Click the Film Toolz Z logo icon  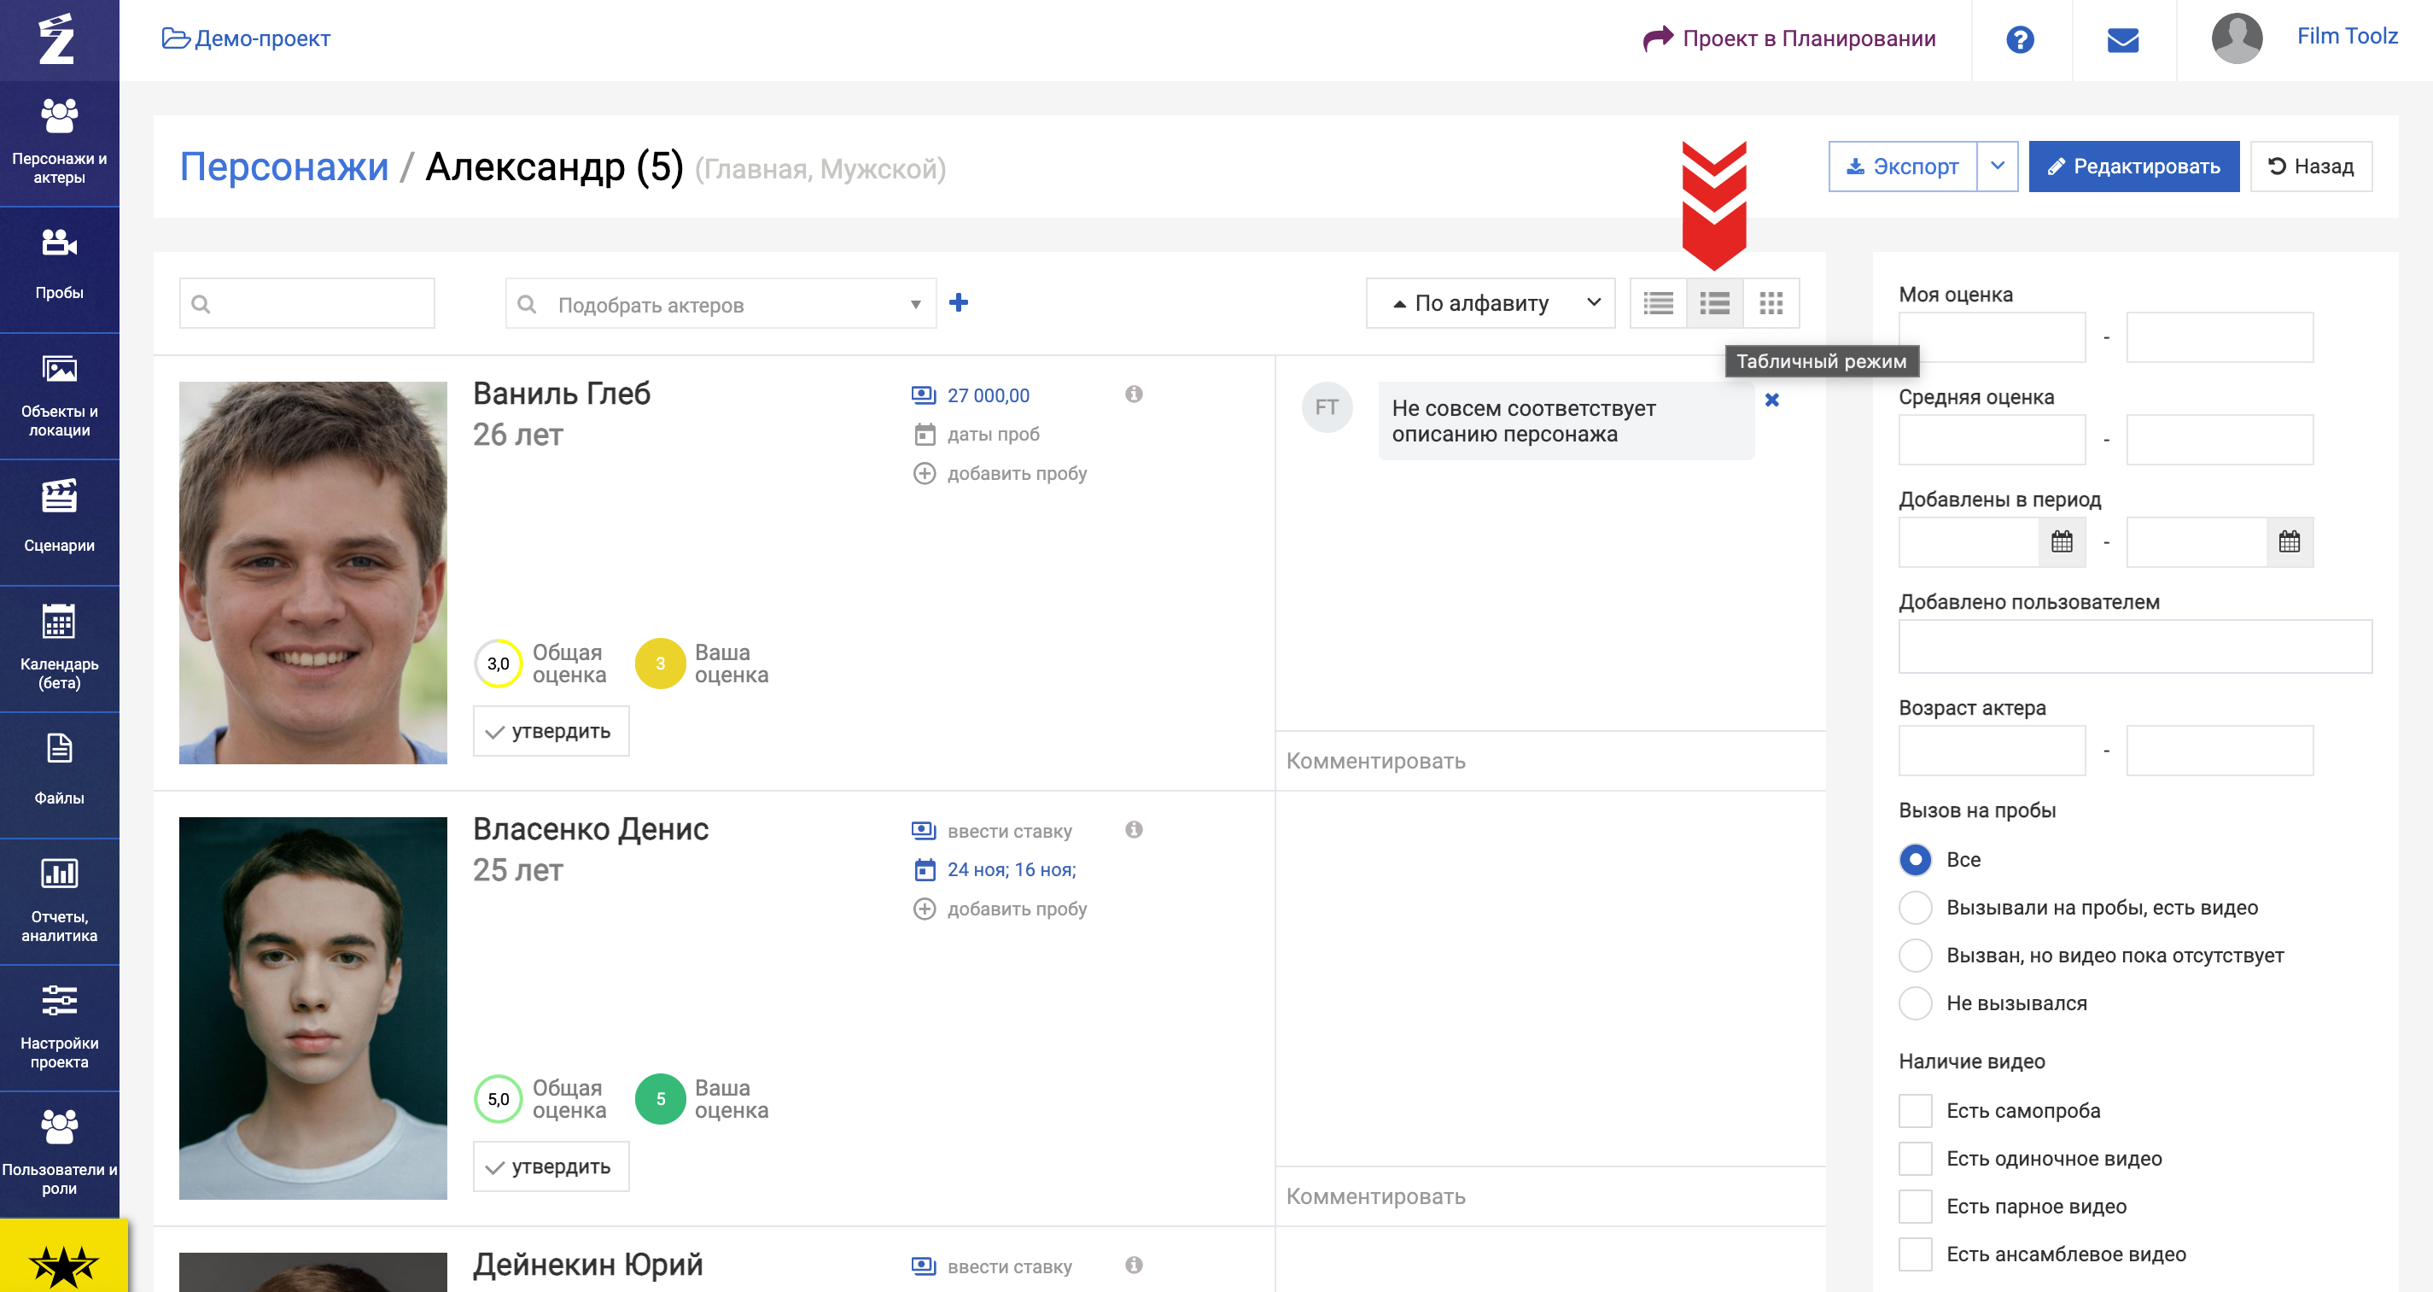click(x=56, y=38)
